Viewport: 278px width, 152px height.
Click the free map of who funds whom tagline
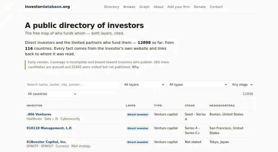pyautogui.click(x=74, y=33)
